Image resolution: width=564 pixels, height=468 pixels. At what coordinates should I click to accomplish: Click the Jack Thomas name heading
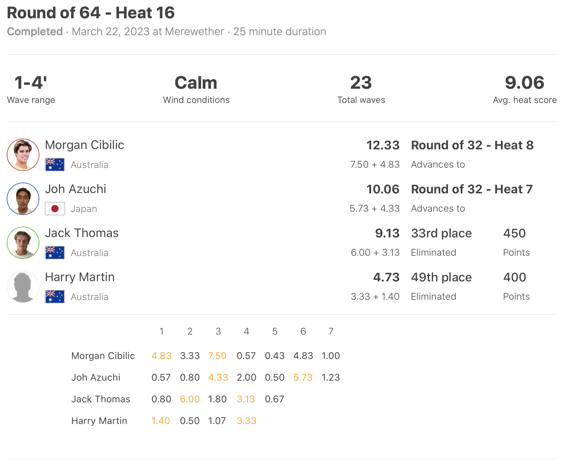pyautogui.click(x=82, y=233)
